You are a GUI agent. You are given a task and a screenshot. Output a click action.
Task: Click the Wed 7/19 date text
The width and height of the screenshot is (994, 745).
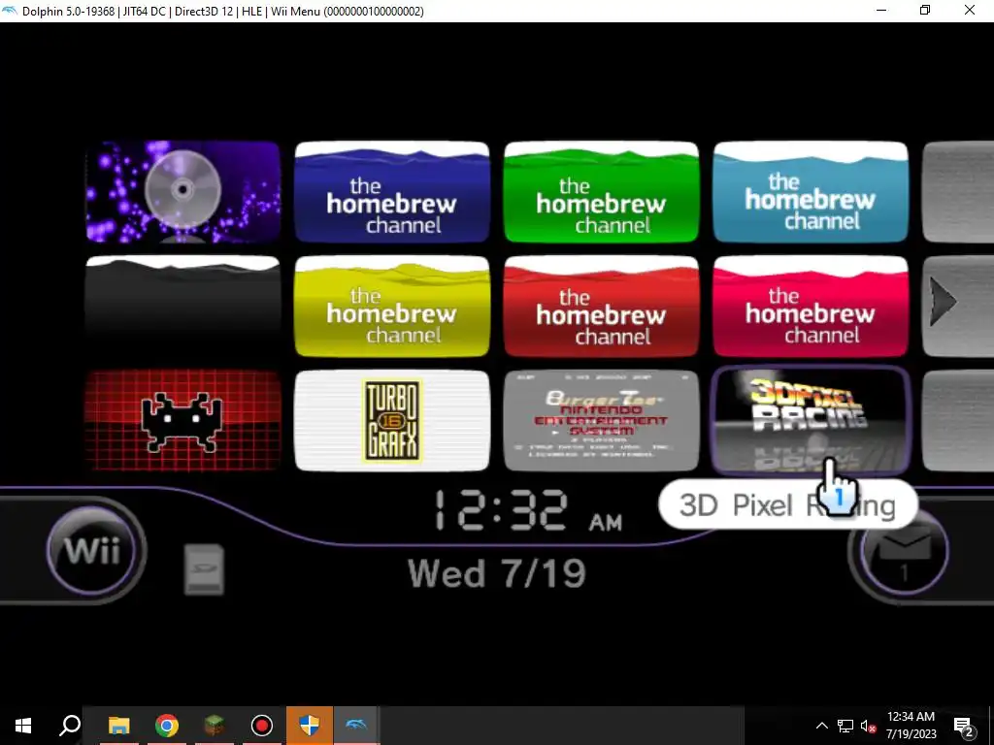click(497, 573)
